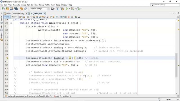Open the Profile menu

[x=47, y=5]
